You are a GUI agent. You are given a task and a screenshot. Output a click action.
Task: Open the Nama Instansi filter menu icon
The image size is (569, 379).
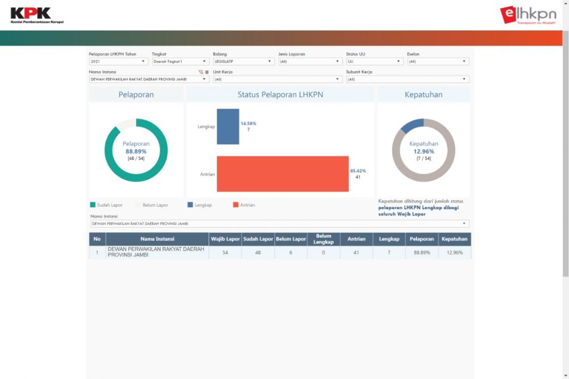(x=207, y=72)
